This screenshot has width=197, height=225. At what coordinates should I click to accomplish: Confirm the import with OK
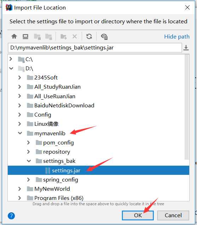tap(138, 215)
